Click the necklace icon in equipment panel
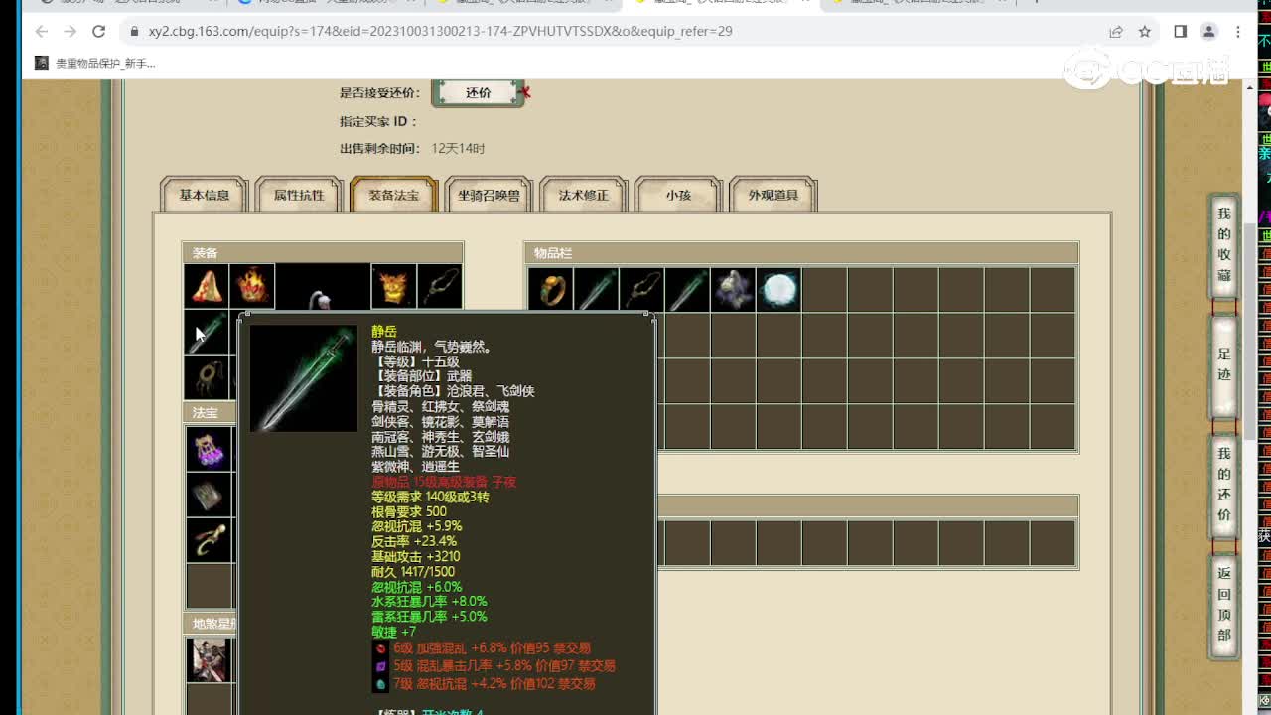This screenshot has width=1271, height=715. pos(439,287)
